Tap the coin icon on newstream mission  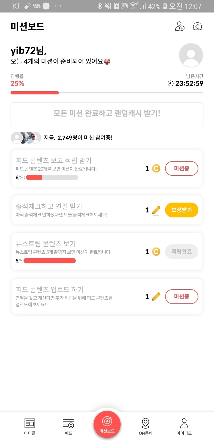pos(156,252)
